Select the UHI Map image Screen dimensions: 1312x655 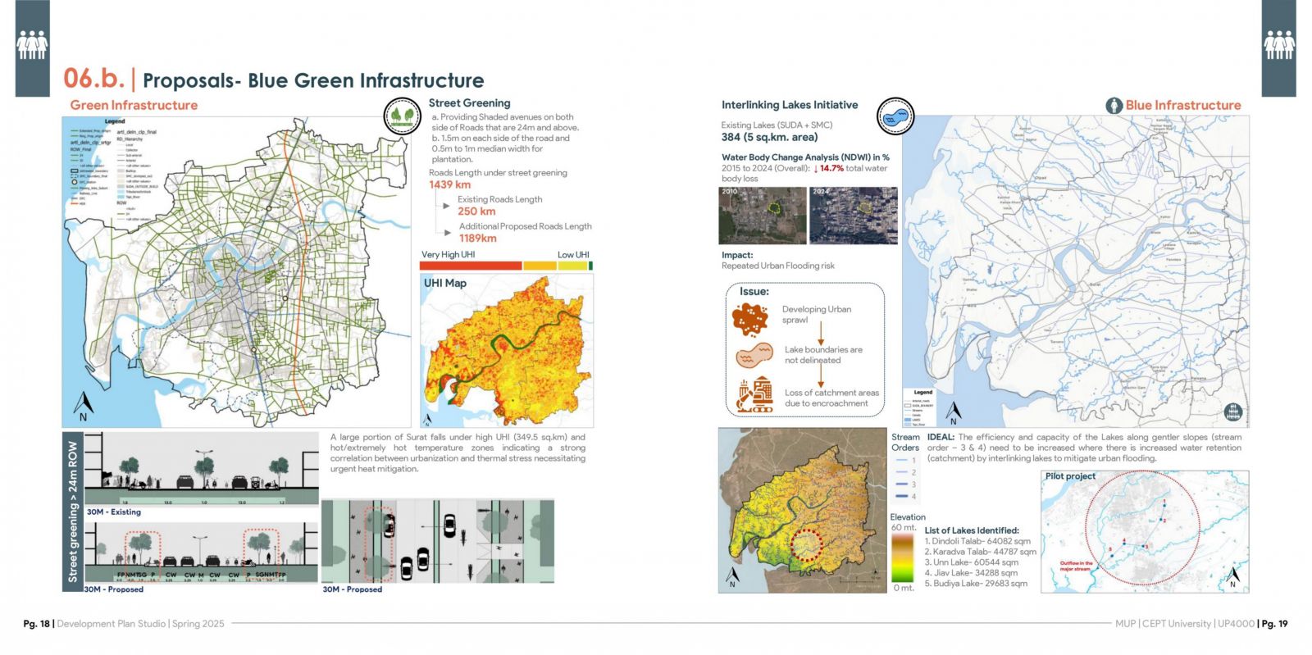(506, 351)
